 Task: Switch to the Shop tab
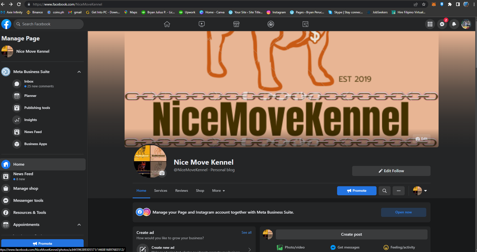click(x=200, y=191)
